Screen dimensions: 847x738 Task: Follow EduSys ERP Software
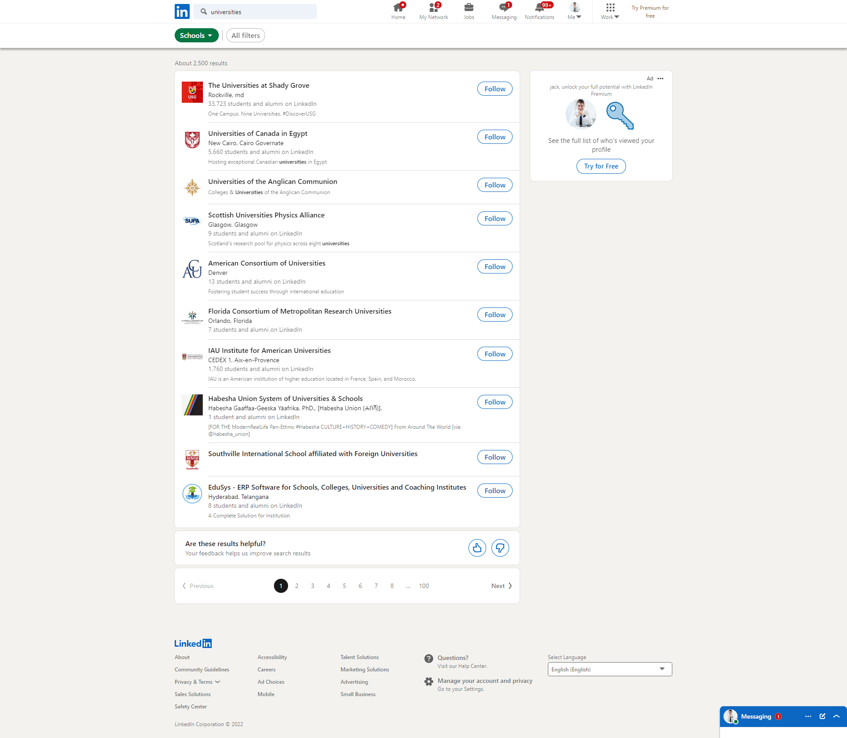(495, 491)
